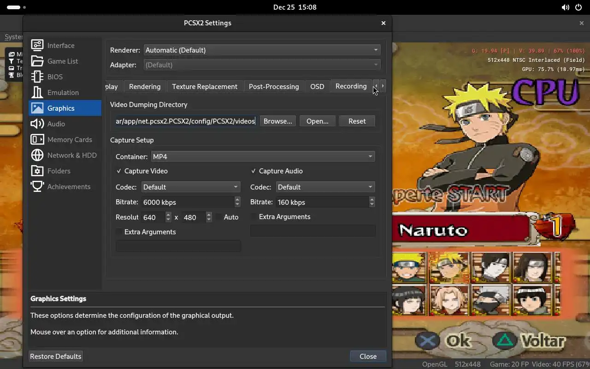Switch to the Post-Processing tab
Screen dimensions: 590x369
tap(274, 86)
